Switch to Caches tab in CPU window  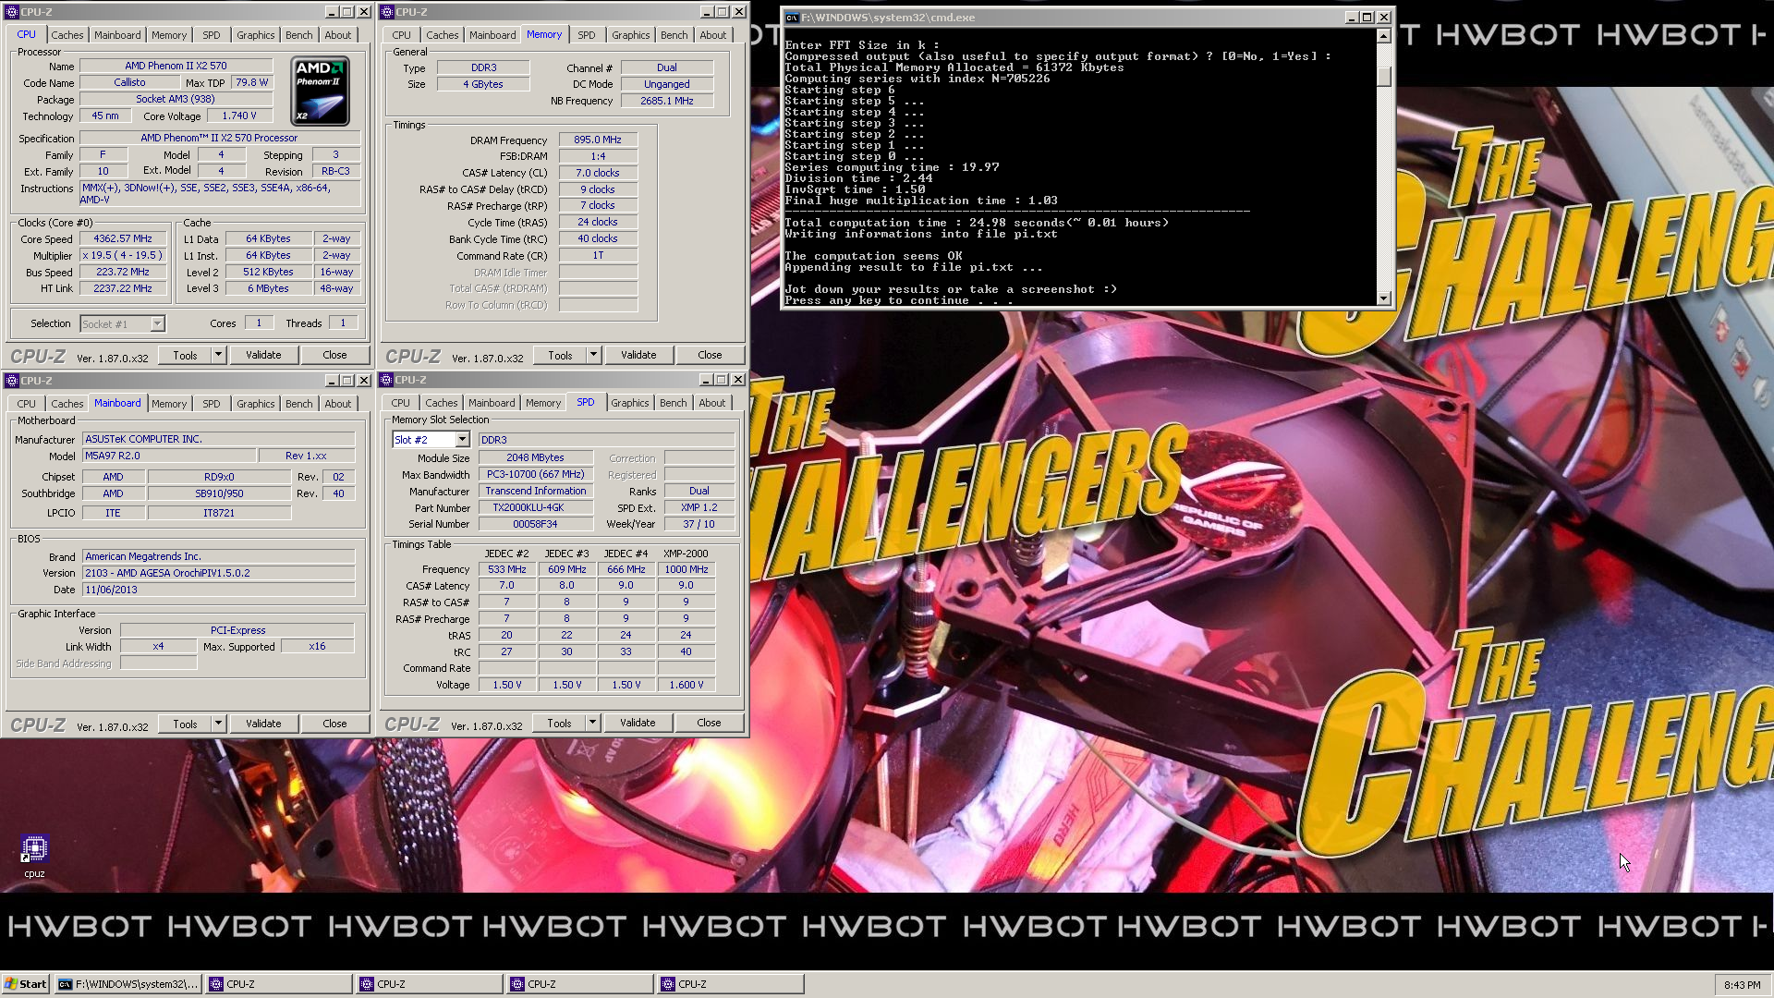click(x=67, y=35)
